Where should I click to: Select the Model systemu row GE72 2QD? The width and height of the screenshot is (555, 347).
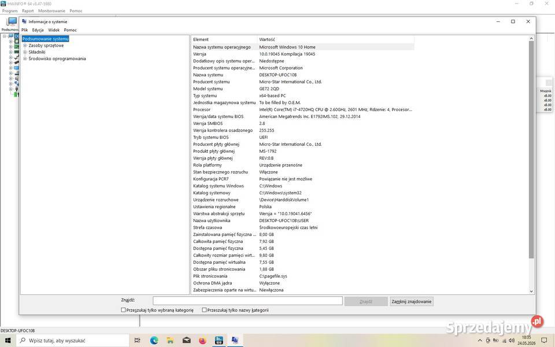302,88
